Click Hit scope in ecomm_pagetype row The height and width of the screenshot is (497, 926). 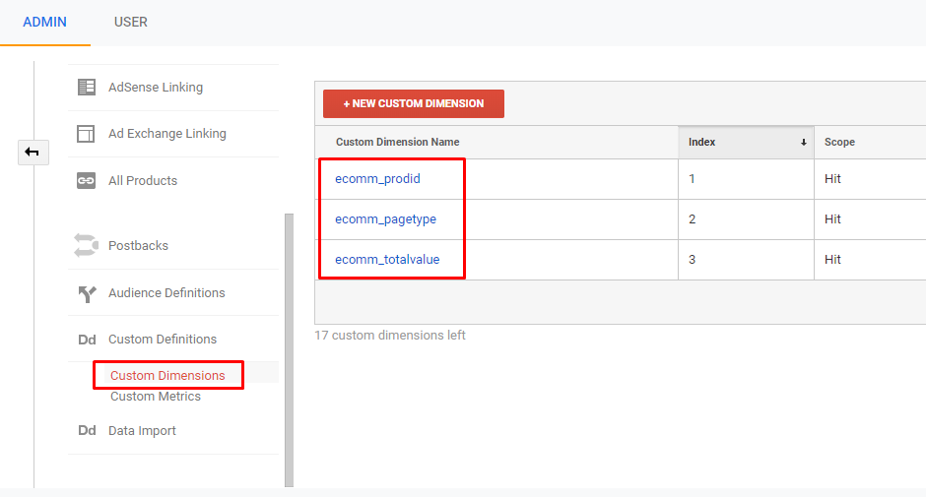point(832,219)
